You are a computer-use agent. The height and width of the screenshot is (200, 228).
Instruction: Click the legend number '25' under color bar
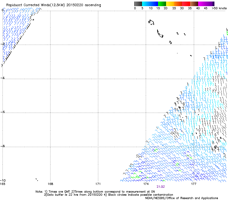pyautogui.click(x=174, y=8)
